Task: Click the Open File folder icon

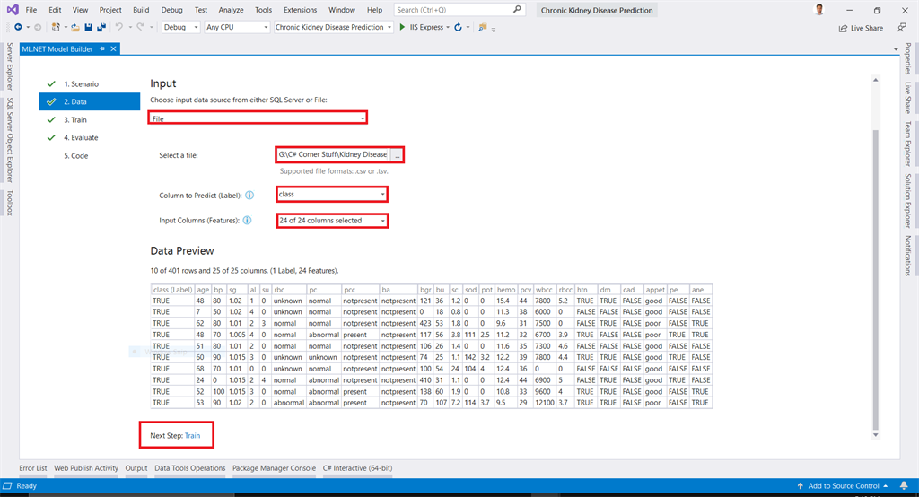Action: coord(75,27)
